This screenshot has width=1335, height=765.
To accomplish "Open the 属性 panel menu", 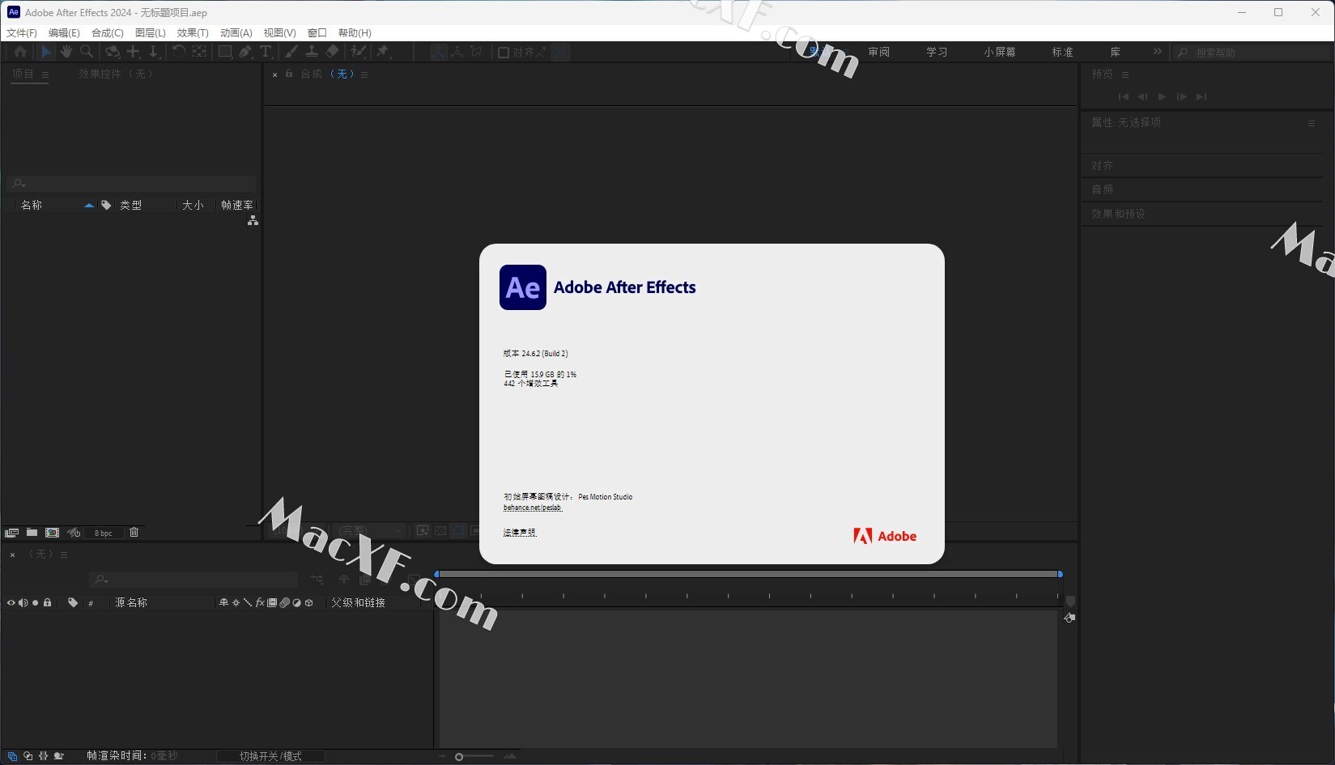I will [x=1312, y=123].
